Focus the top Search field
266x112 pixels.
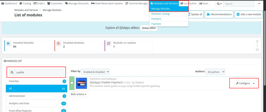click(239, 4)
